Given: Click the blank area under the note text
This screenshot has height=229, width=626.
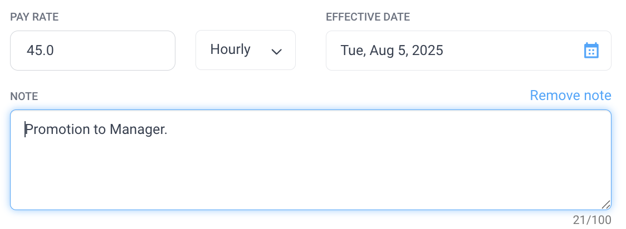Looking at the screenshot, I should [311, 175].
